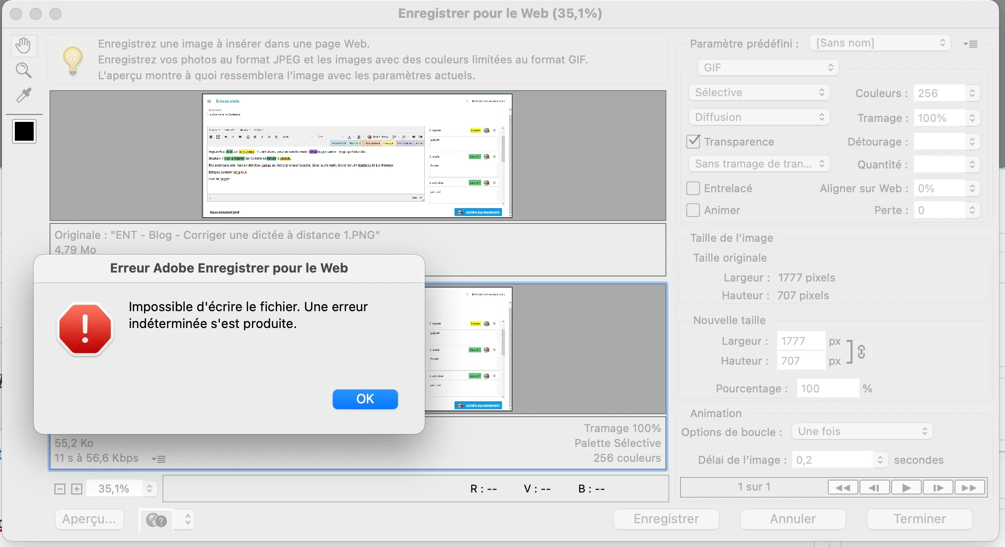The height and width of the screenshot is (547, 1005).
Task: Check the Animer option
Action: tap(693, 210)
